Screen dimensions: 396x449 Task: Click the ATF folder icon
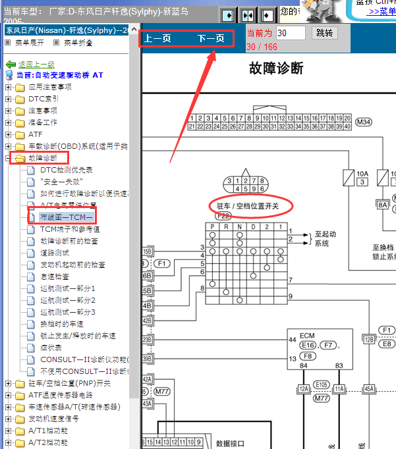pos(20,134)
